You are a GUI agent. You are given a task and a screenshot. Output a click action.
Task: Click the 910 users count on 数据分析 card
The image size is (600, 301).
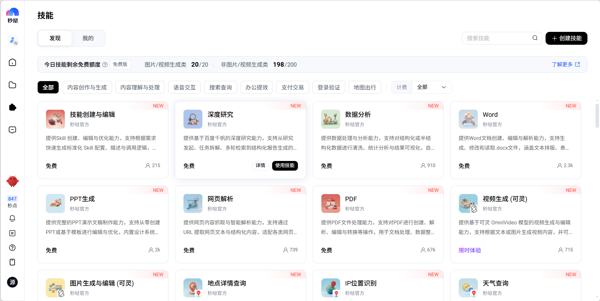pyautogui.click(x=428, y=165)
